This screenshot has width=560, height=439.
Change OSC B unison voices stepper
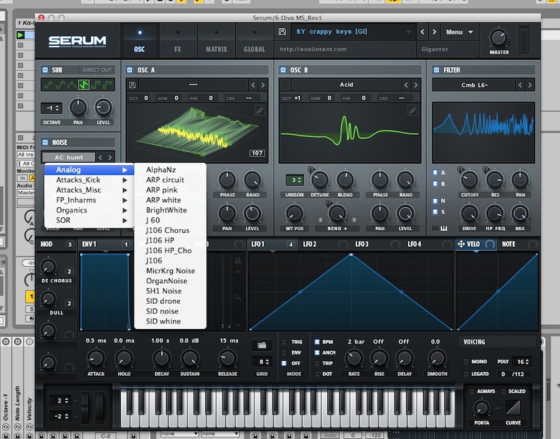pyautogui.click(x=294, y=179)
